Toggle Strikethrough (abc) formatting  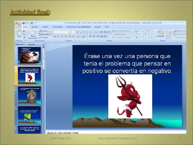coord(66,37)
